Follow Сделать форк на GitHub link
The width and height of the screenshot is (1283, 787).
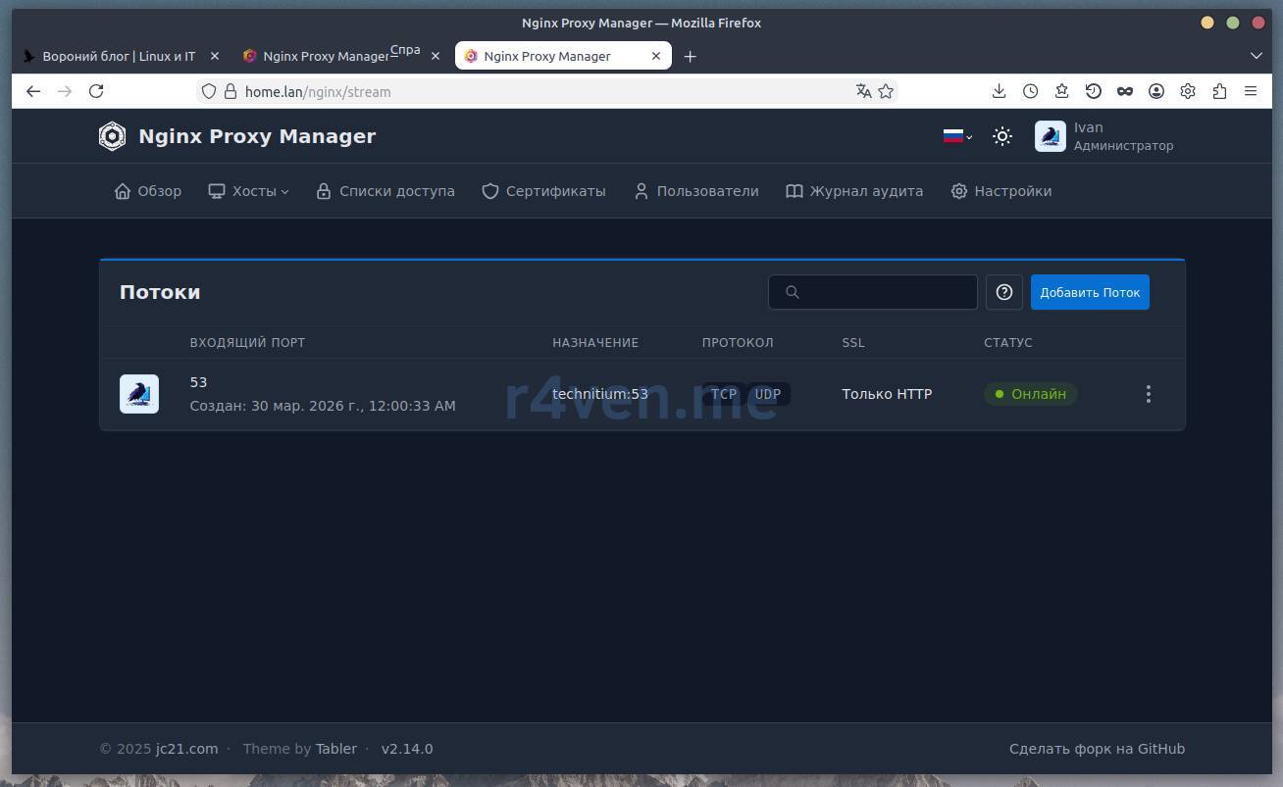tap(1097, 749)
